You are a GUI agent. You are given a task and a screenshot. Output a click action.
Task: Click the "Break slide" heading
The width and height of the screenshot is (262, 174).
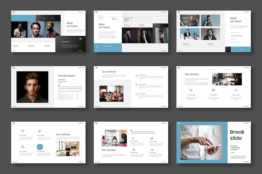[237, 135]
